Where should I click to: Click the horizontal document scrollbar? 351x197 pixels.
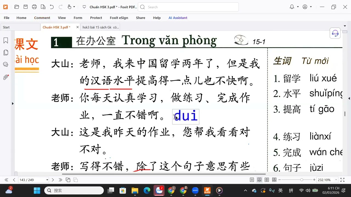[164, 174]
